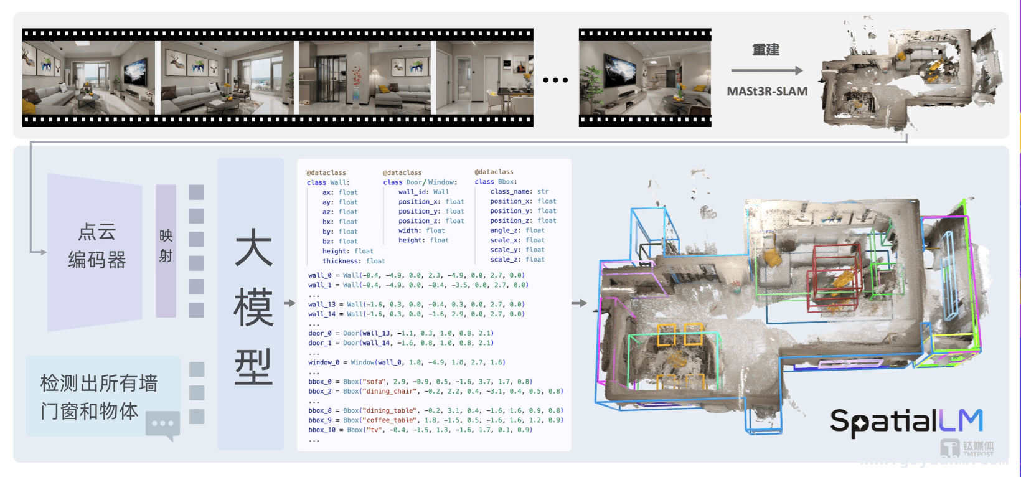1021x477 pixels.
Task: Click the 大模型 large model block
Action: (x=251, y=305)
